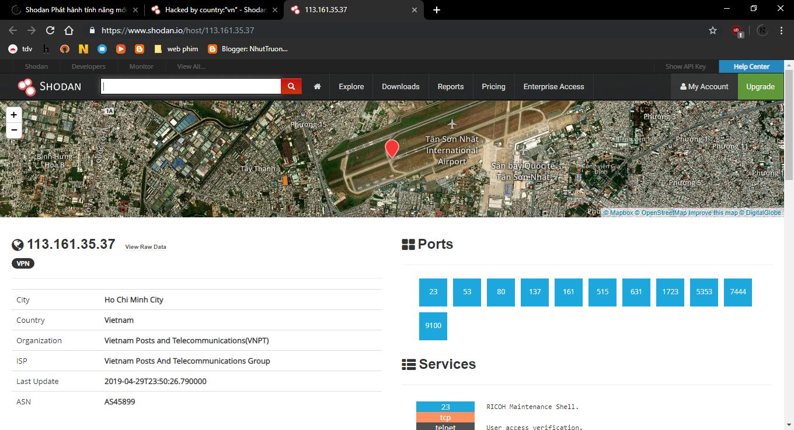Click the VPN tag badge
This screenshot has height=430, width=794.
click(23, 263)
